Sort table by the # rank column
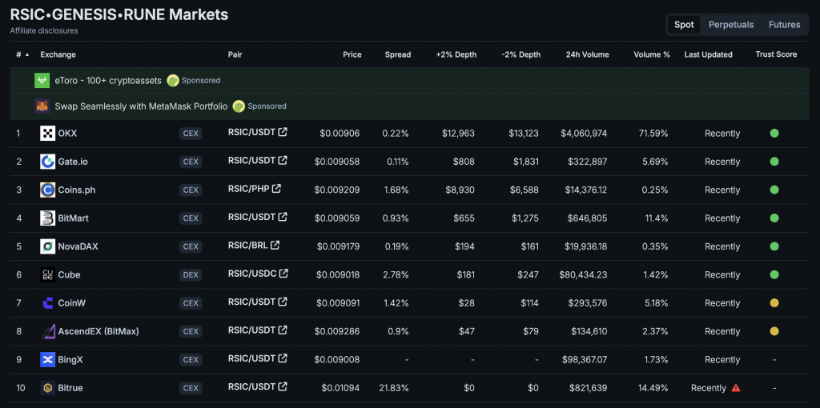This screenshot has height=408, width=820. tap(22, 54)
